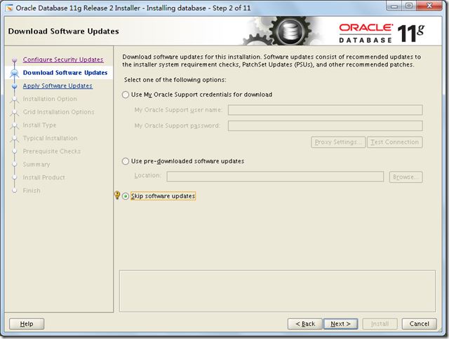This screenshot has width=449, height=339.
Task: Click the 'Select one of the following options' text
Action: pyautogui.click(x=175, y=80)
